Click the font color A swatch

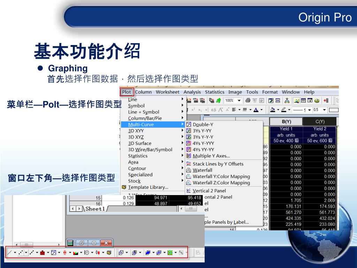(256, 110)
